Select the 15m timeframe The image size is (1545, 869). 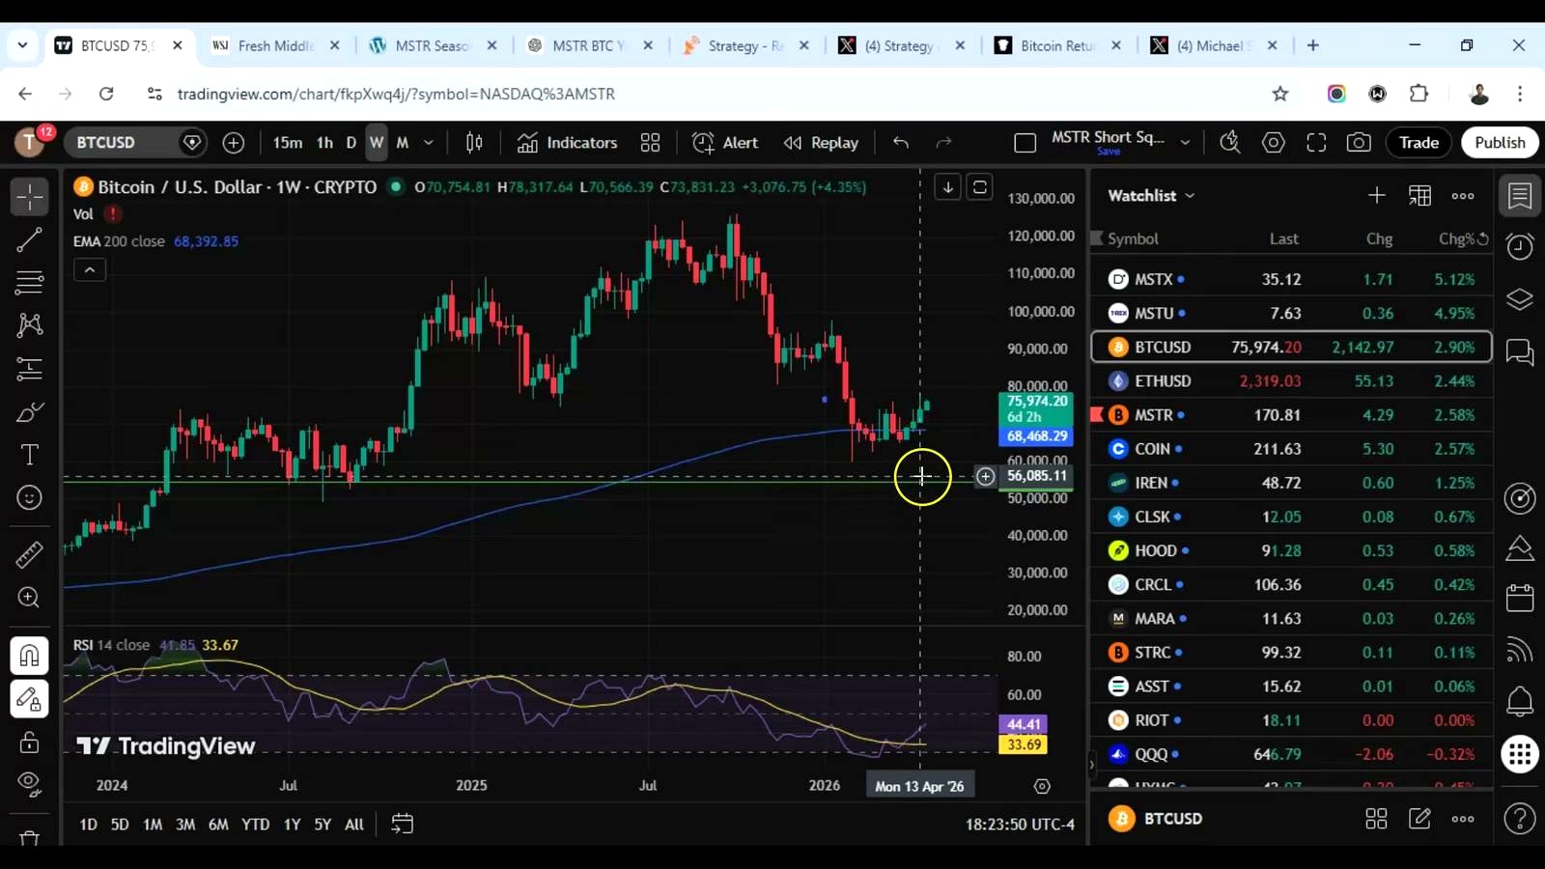287,143
